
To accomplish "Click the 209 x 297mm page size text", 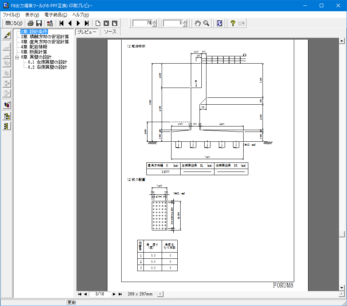I will [x=140, y=294].
